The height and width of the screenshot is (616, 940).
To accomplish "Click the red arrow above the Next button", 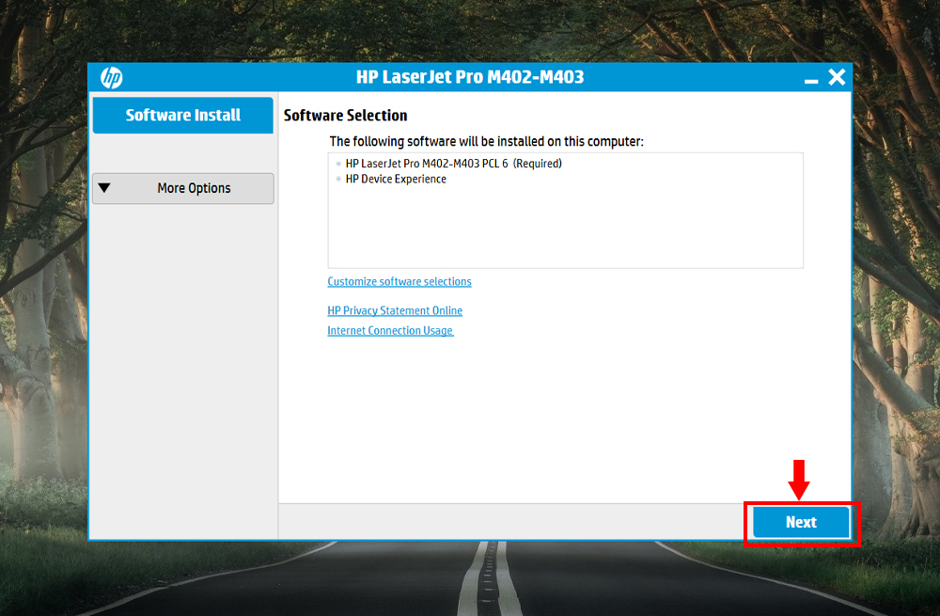I will tap(799, 480).
